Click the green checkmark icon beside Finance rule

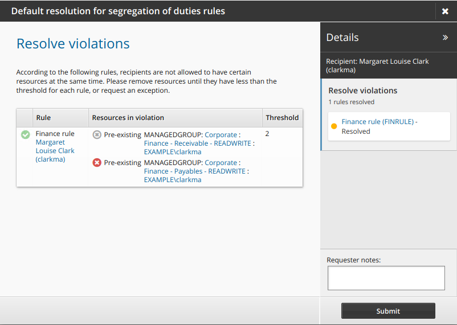(x=25, y=135)
